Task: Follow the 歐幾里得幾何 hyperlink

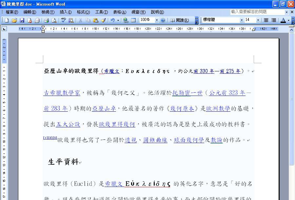Action: point(117,124)
